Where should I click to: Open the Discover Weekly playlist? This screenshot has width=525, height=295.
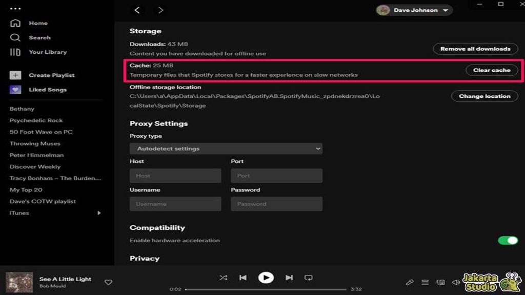35,166
